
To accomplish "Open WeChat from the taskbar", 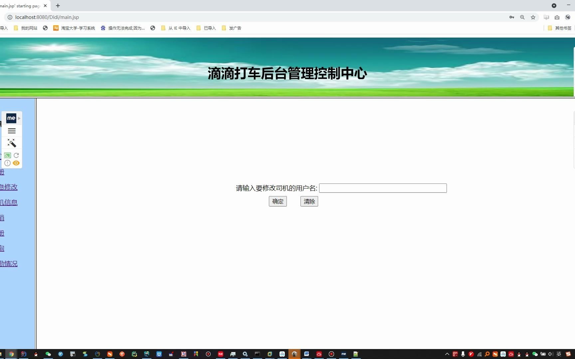I will click(x=48, y=354).
